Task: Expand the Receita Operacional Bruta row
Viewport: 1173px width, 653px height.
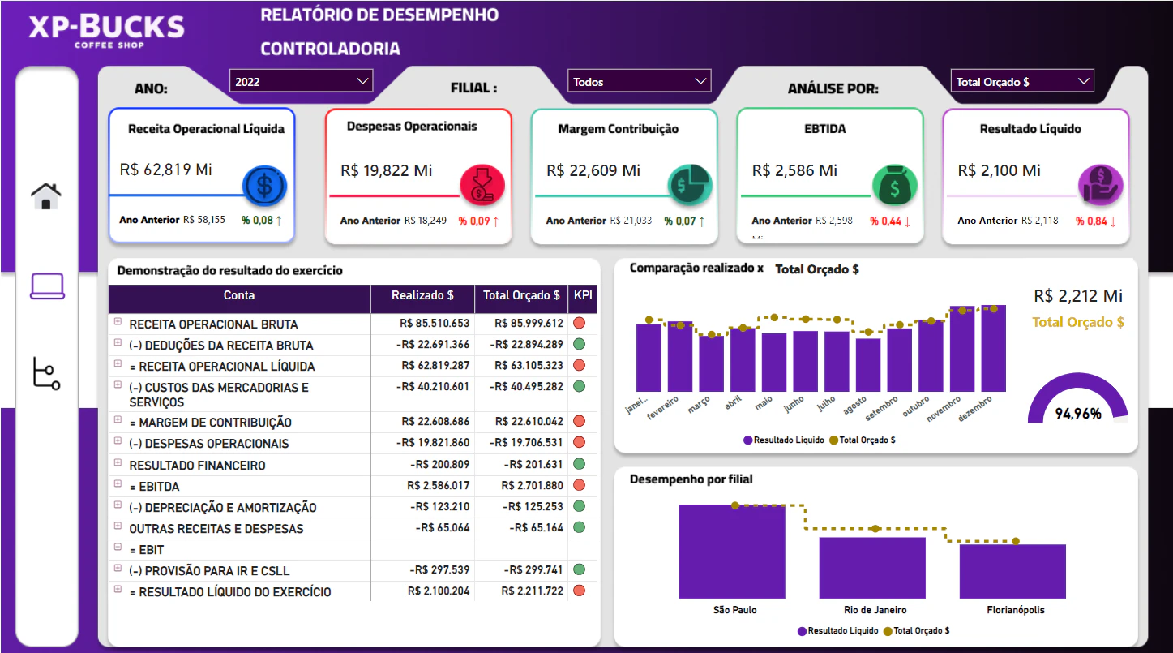Action: tap(118, 322)
